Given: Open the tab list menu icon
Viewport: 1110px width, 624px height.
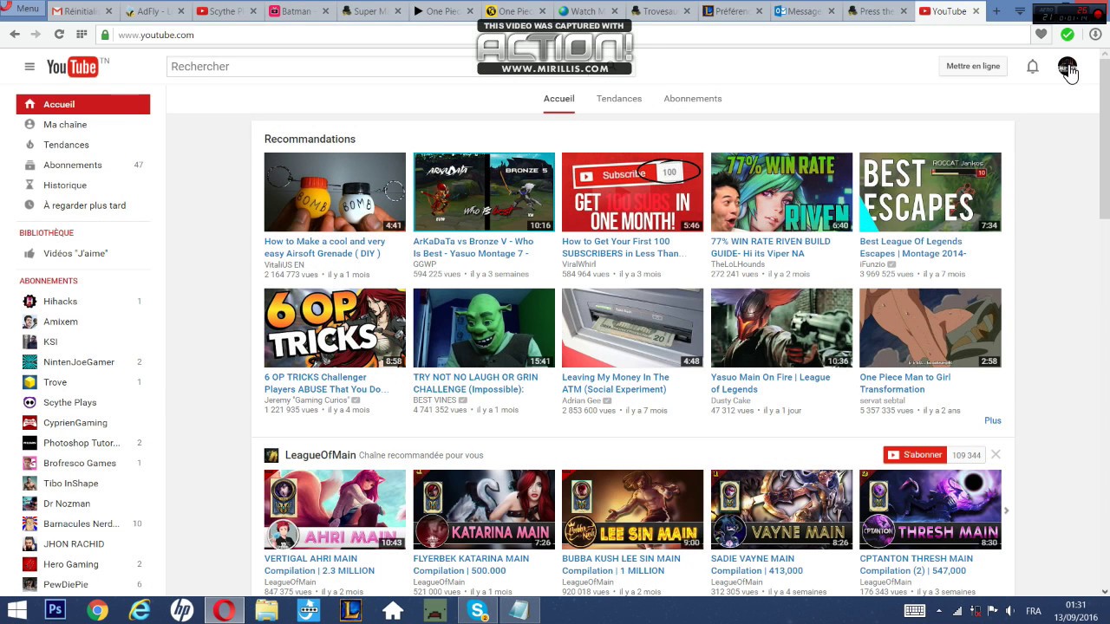Looking at the screenshot, I should tap(1020, 11).
